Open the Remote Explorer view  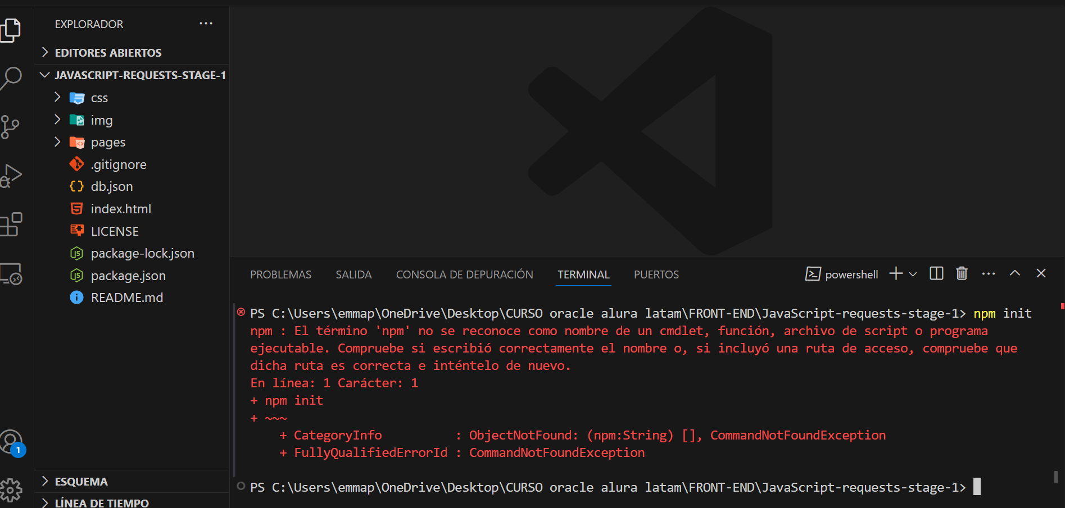tap(11, 274)
